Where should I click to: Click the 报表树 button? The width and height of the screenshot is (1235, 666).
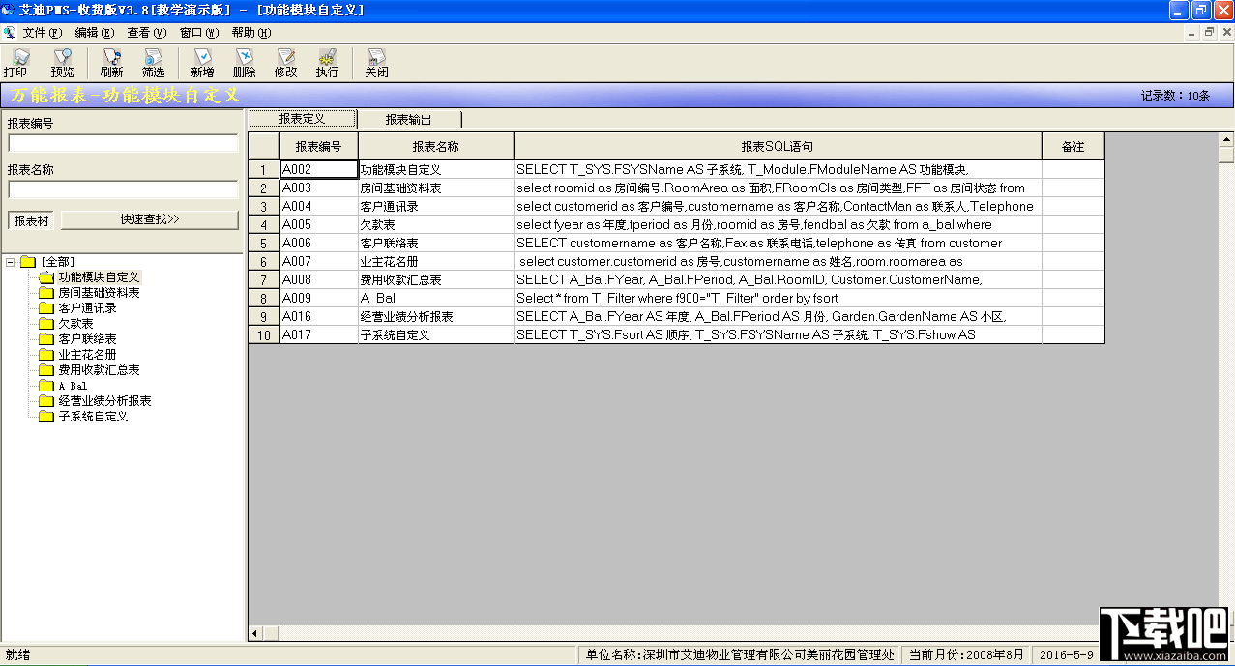coord(32,219)
